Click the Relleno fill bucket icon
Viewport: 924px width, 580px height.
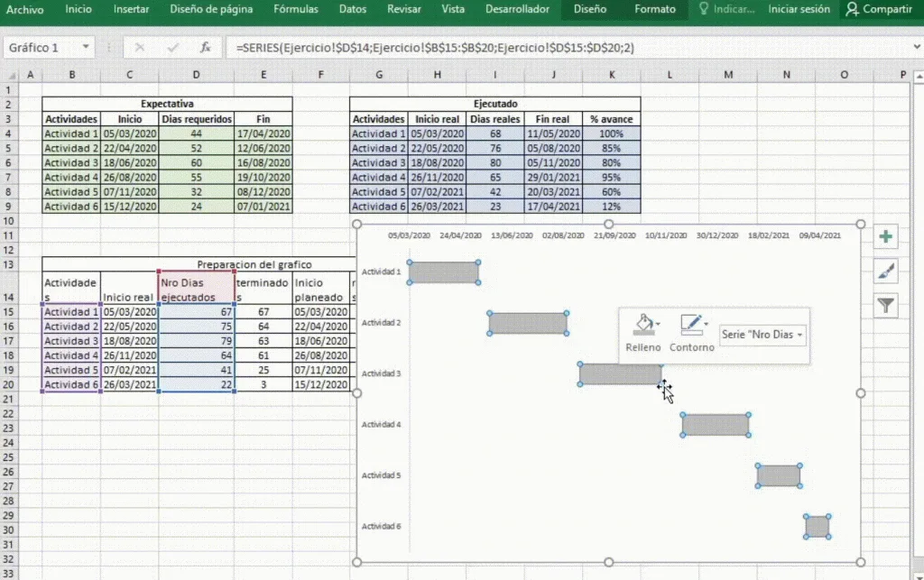642,324
